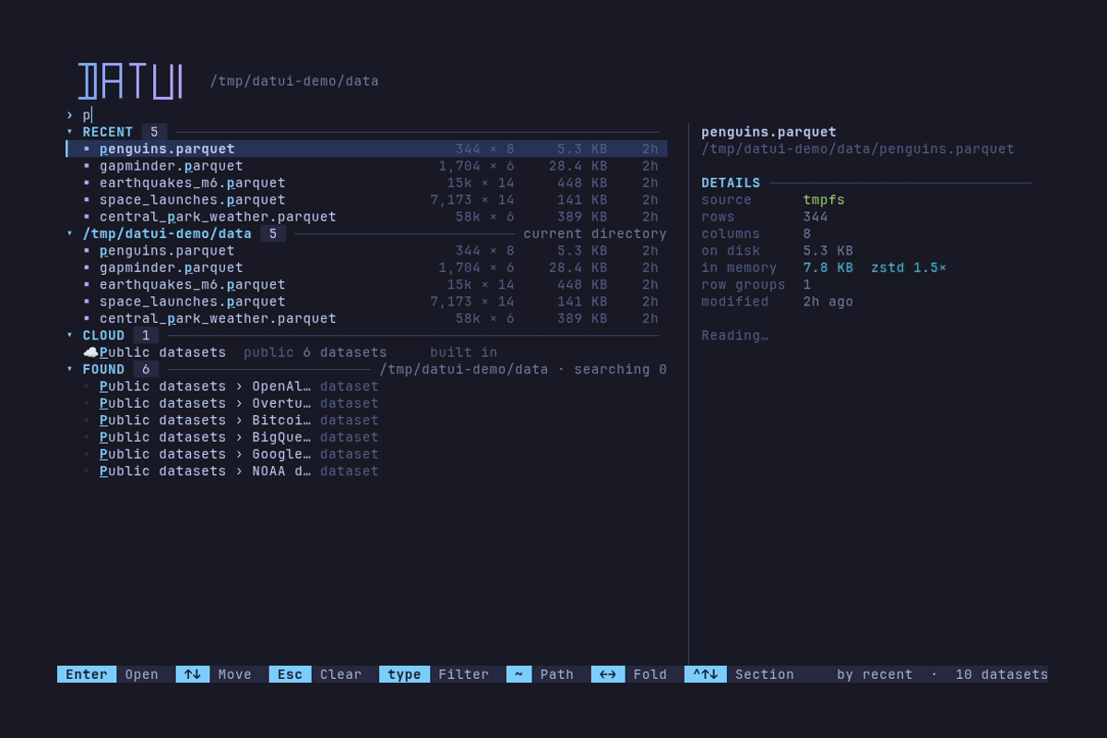Select penguins.parquet under the current directory section
This screenshot has width=1107, height=738.
pos(366,250)
